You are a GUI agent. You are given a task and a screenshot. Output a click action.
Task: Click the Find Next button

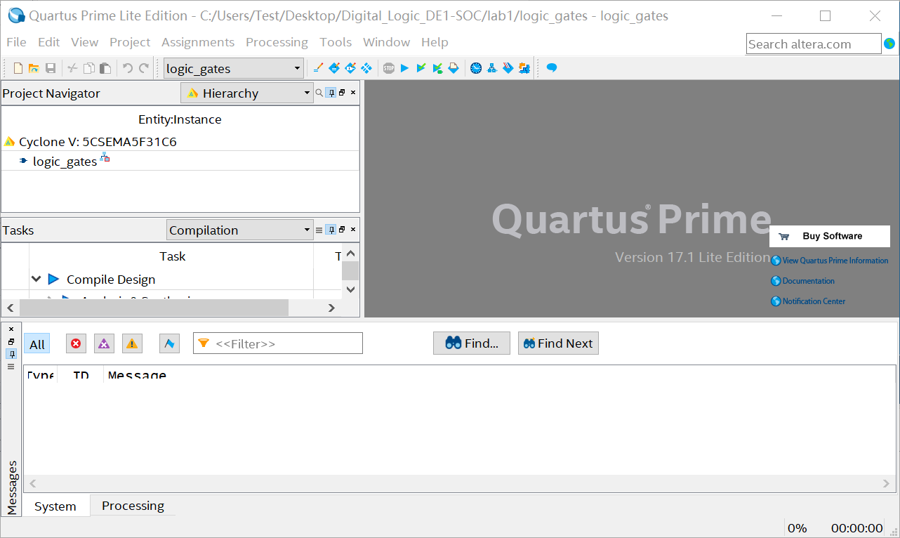click(558, 343)
